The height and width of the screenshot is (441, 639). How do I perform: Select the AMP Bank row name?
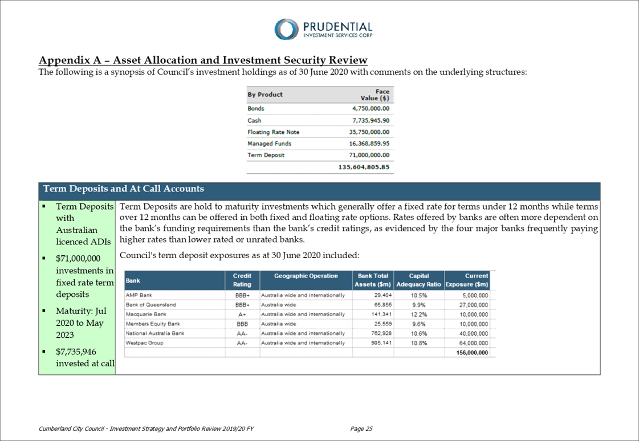(x=139, y=295)
